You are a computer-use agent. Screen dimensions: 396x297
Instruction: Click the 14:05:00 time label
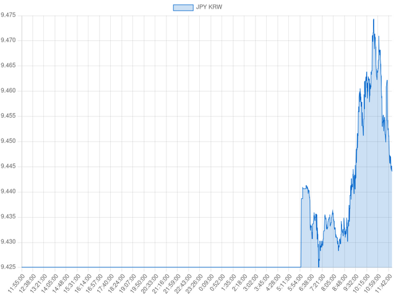49,284
